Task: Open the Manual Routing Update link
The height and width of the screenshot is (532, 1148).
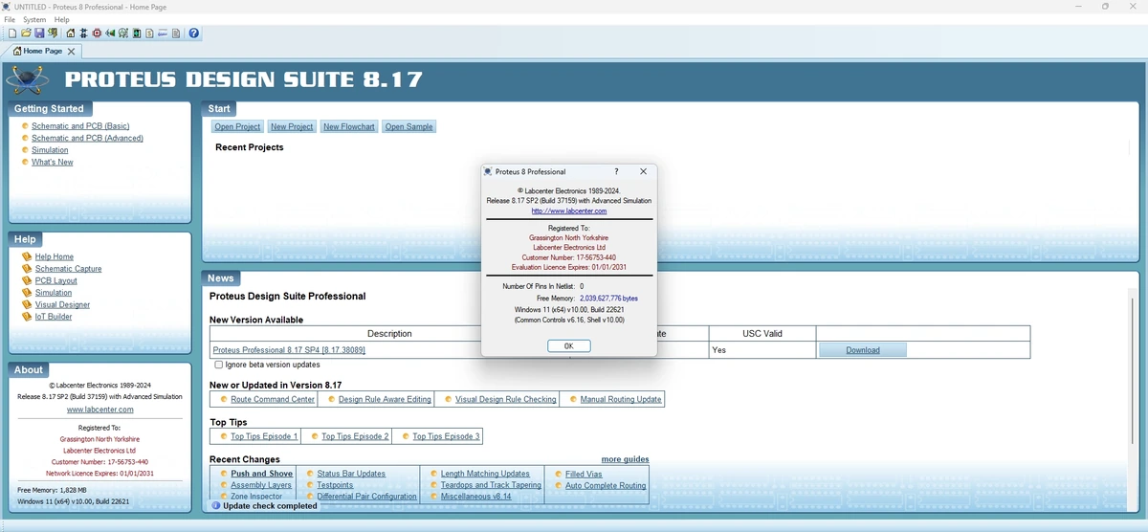Action: point(621,399)
